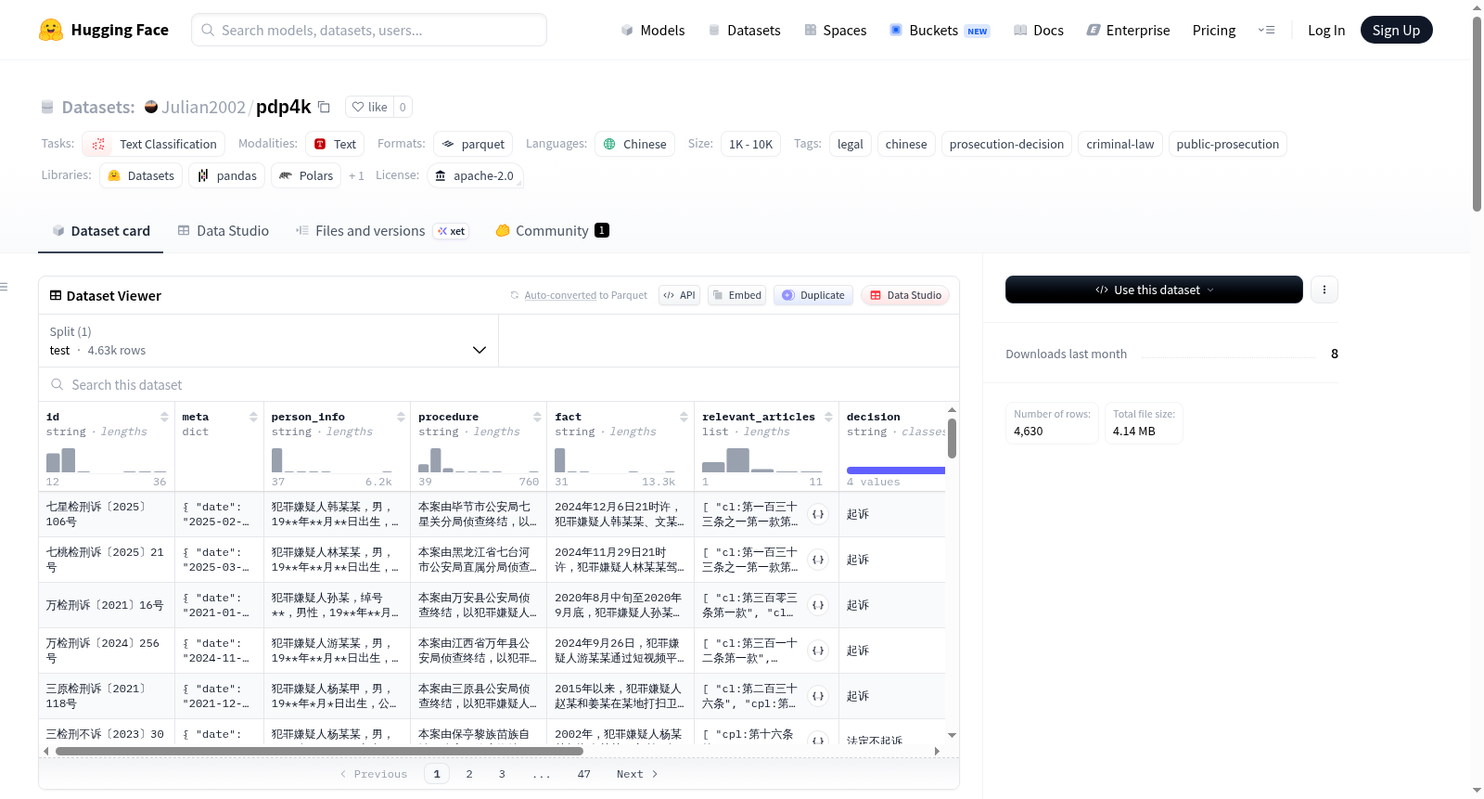The width and height of the screenshot is (1484, 799).
Task: Click the Log In link
Action: tap(1326, 30)
